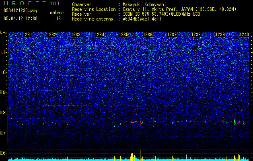
Task: Click the 1234 time marker
Action: point(100,35)
